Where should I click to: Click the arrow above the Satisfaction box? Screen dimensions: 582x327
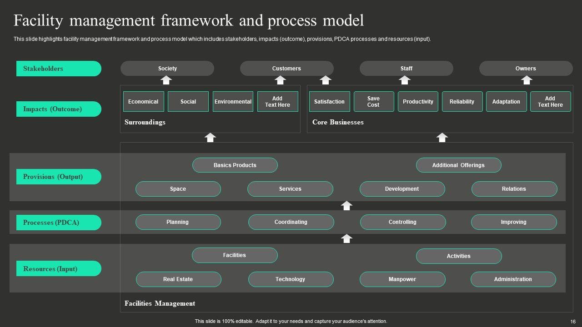click(325, 80)
